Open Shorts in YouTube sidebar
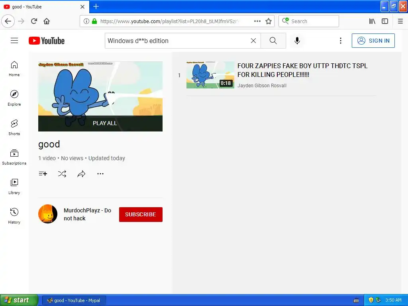408x306 pixels. coord(14,127)
